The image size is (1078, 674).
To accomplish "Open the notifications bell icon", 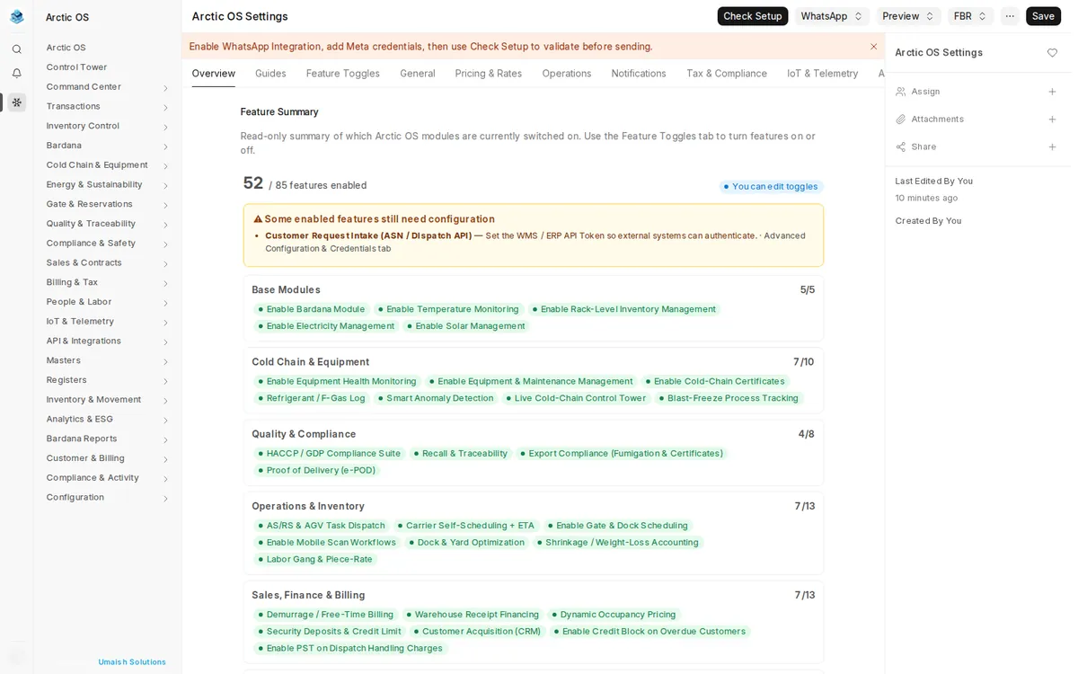I will [x=16, y=73].
